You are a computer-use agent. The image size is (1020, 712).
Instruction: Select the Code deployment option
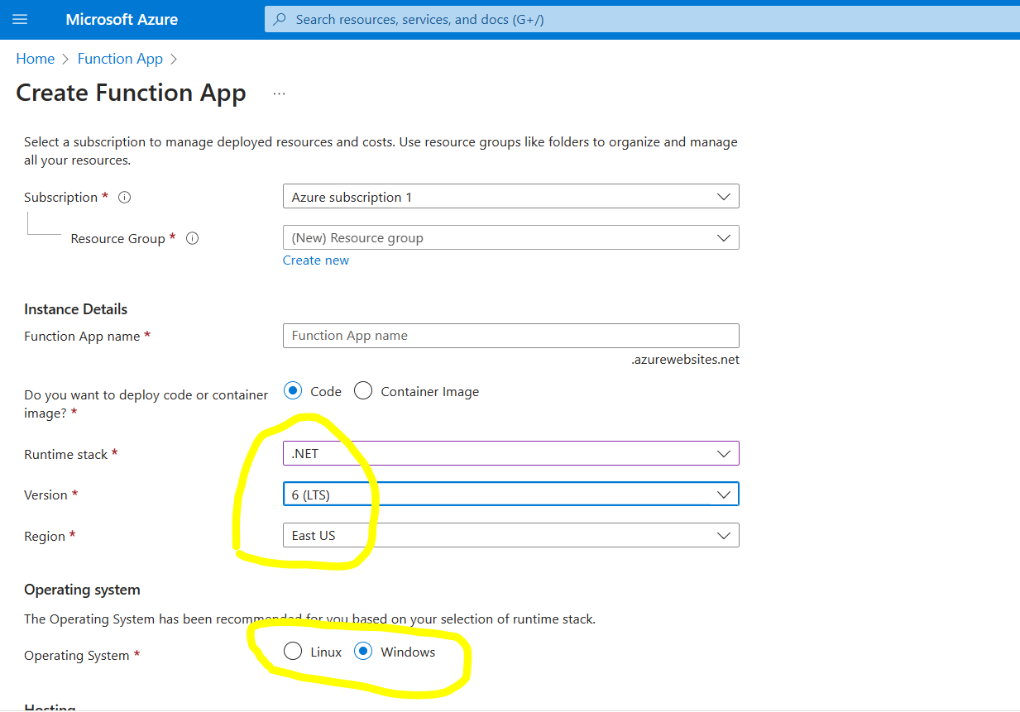(x=292, y=391)
